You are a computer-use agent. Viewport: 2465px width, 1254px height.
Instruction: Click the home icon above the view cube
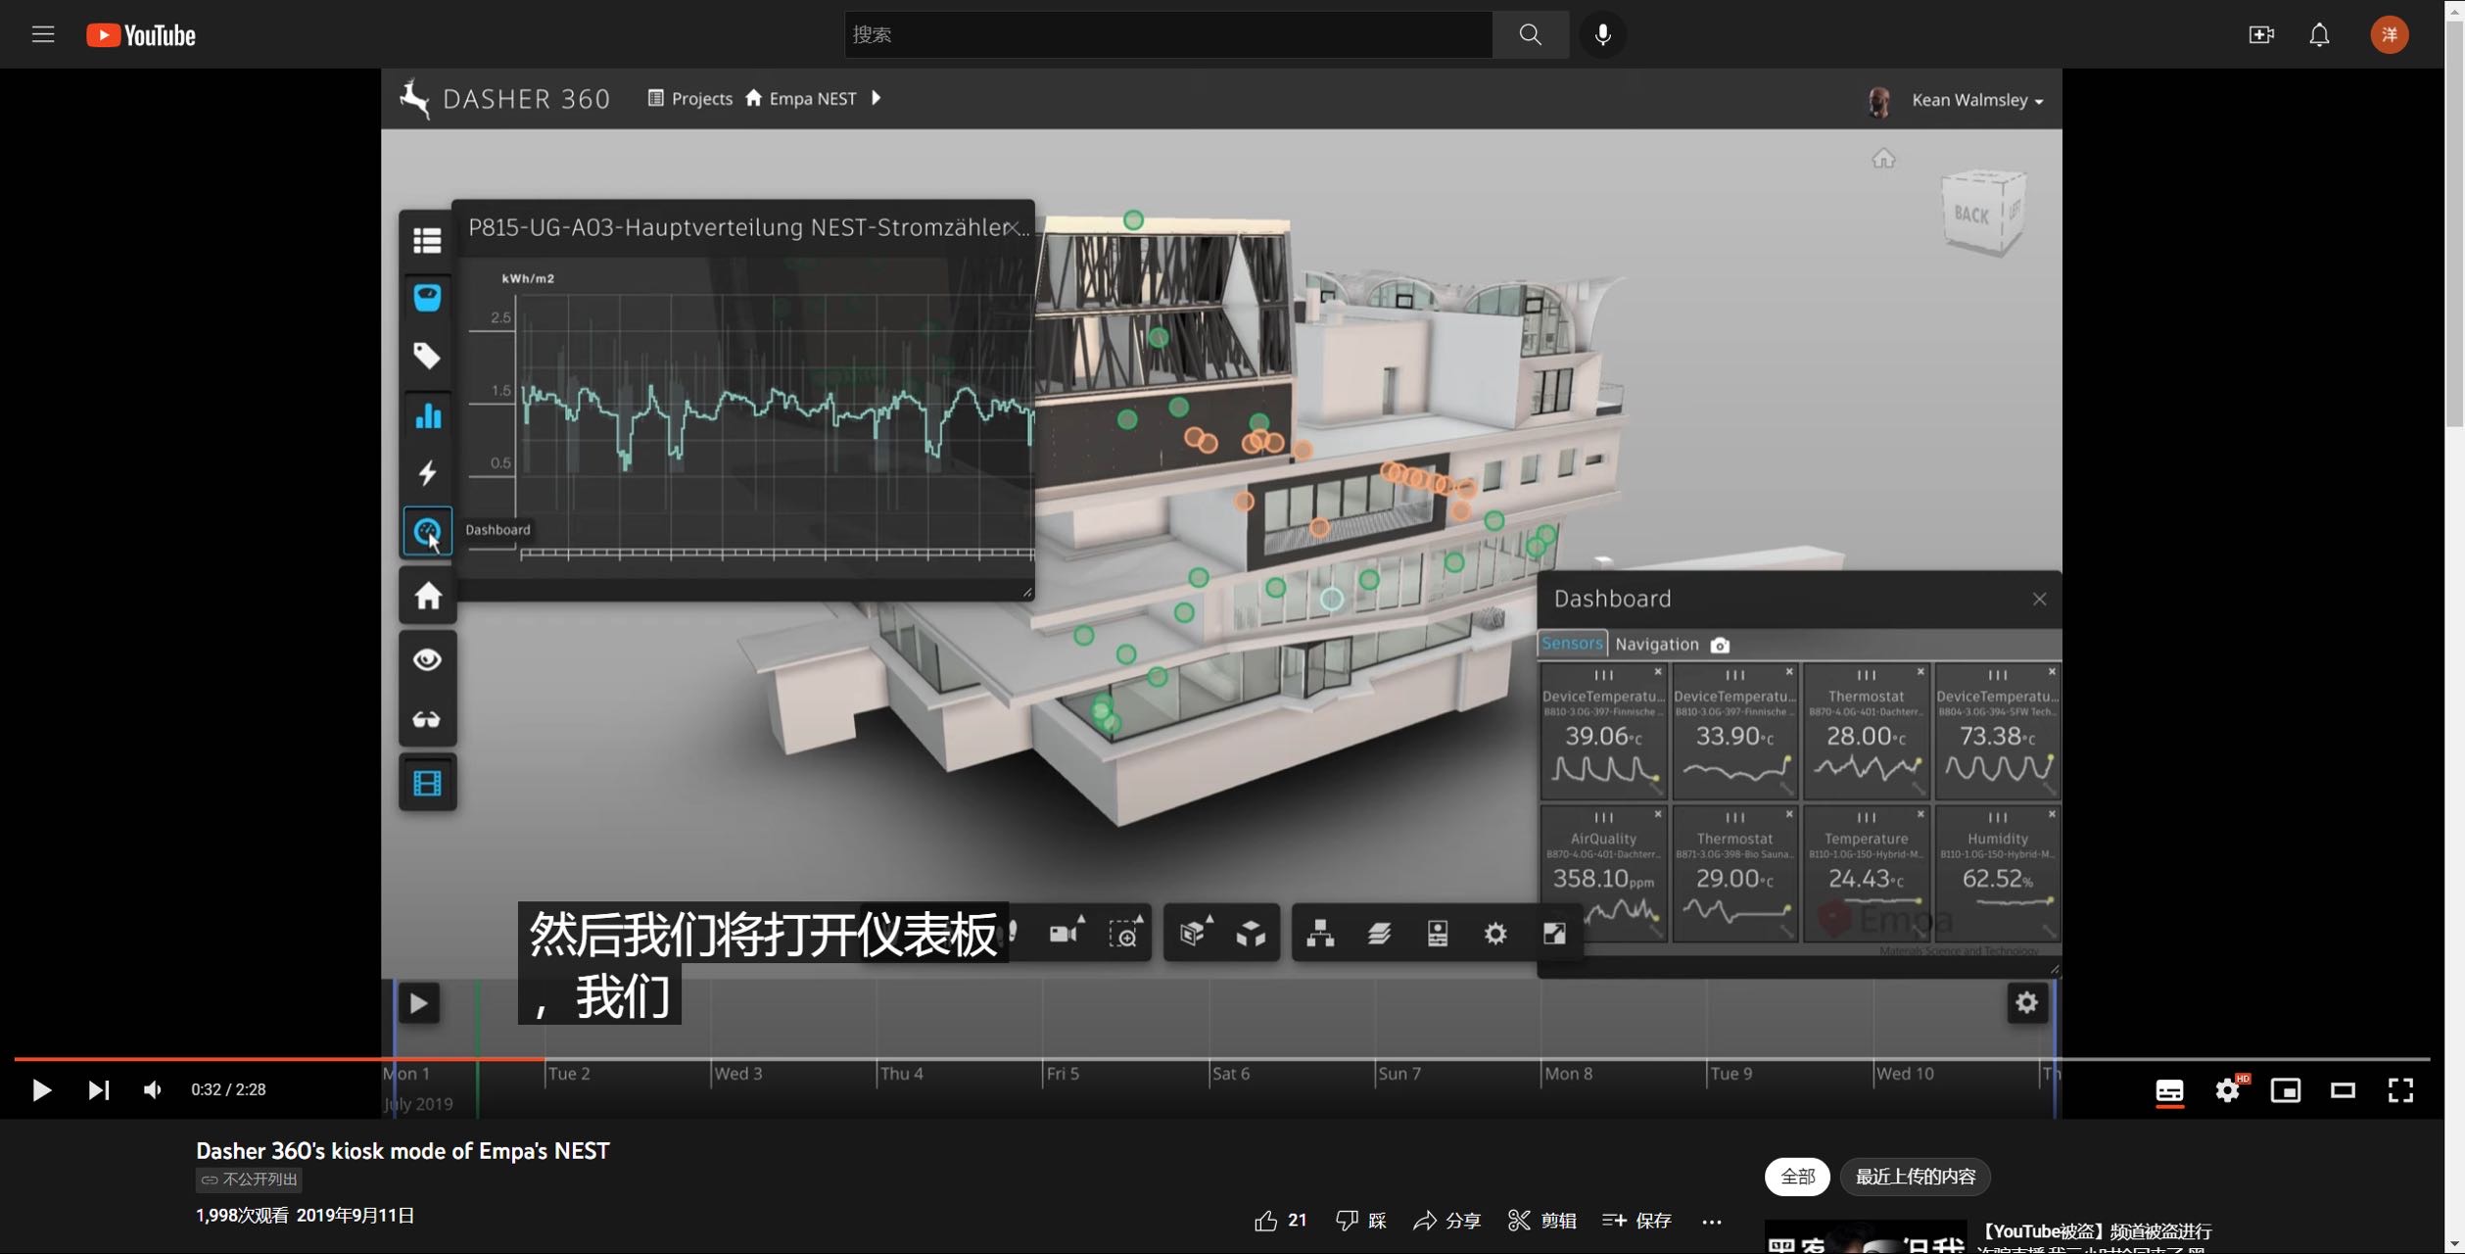(x=1882, y=159)
